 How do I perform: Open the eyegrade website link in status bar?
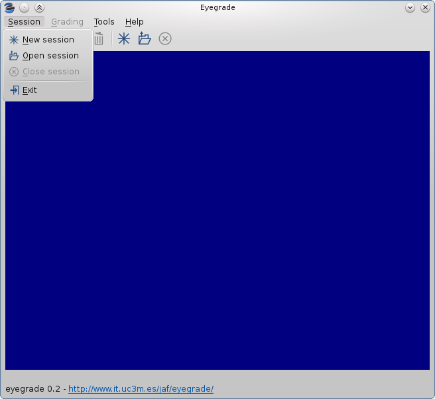click(x=141, y=389)
